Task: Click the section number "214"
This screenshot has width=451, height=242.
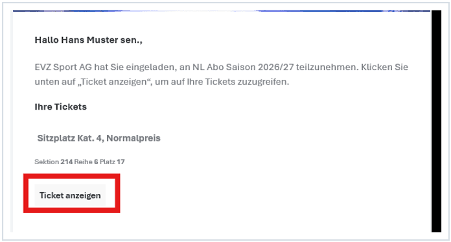Action: pos(67,162)
